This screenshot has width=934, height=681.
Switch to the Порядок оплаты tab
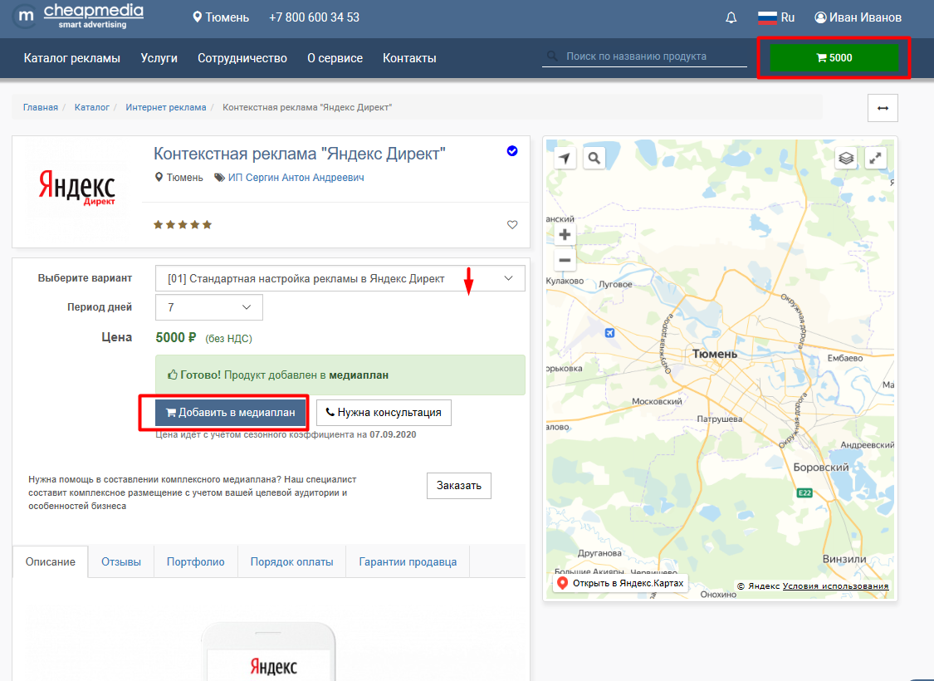(292, 562)
